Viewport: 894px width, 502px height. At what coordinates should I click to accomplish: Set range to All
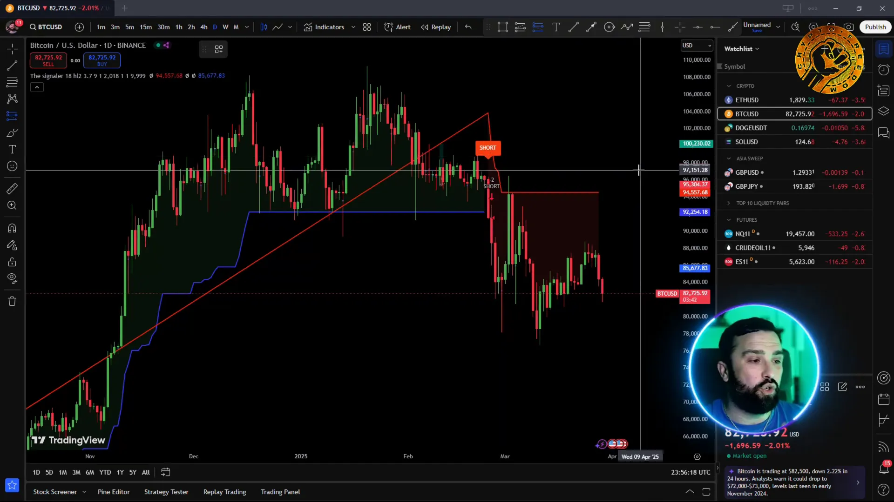(146, 472)
